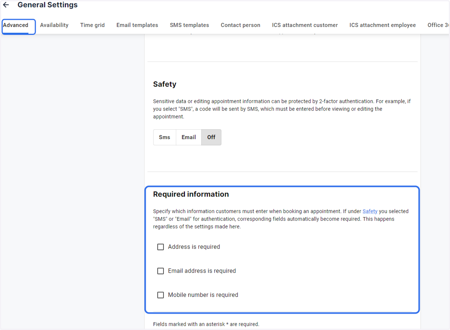Open the Advanced tab
450x330 pixels.
click(x=16, y=25)
